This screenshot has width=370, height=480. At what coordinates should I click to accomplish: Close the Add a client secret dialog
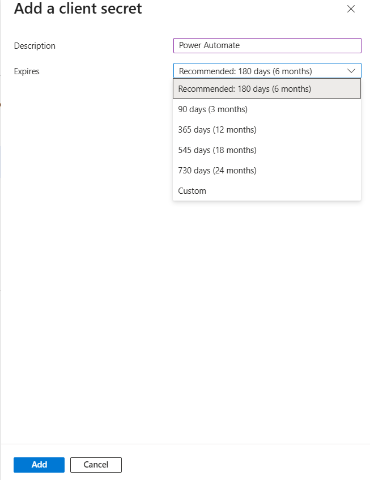[x=351, y=9]
